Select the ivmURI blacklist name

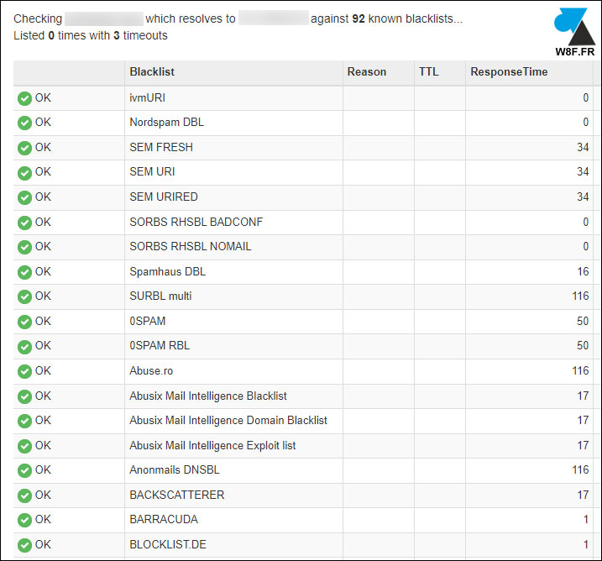148,98
